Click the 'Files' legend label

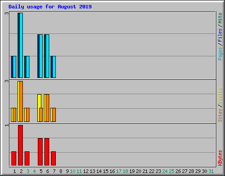[x=220, y=35]
